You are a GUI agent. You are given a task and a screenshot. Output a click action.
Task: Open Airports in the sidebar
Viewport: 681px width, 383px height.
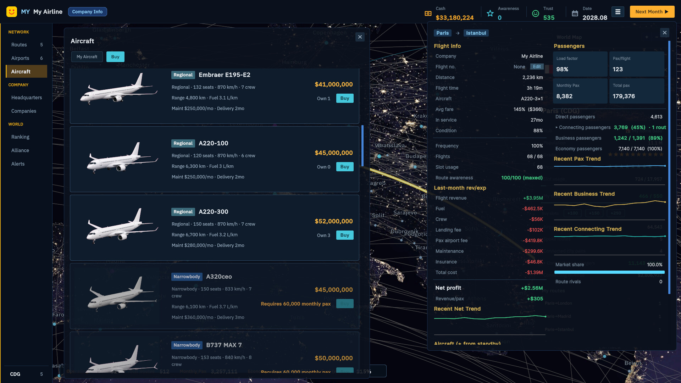(27, 58)
